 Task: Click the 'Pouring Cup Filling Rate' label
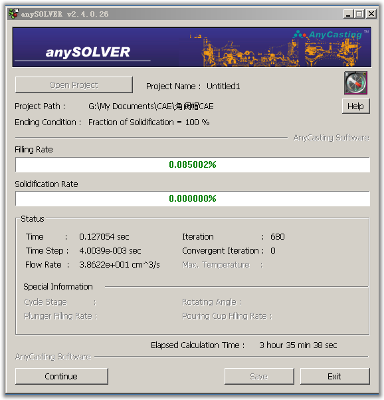click(x=225, y=316)
